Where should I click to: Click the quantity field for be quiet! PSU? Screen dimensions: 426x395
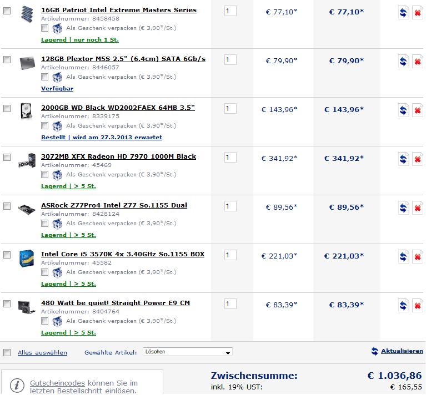click(230, 304)
